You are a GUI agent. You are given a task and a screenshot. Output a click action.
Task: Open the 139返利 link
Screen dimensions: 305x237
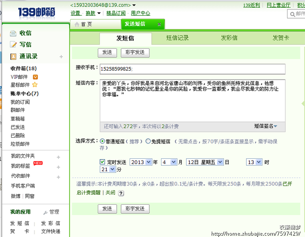click(252, 5)
